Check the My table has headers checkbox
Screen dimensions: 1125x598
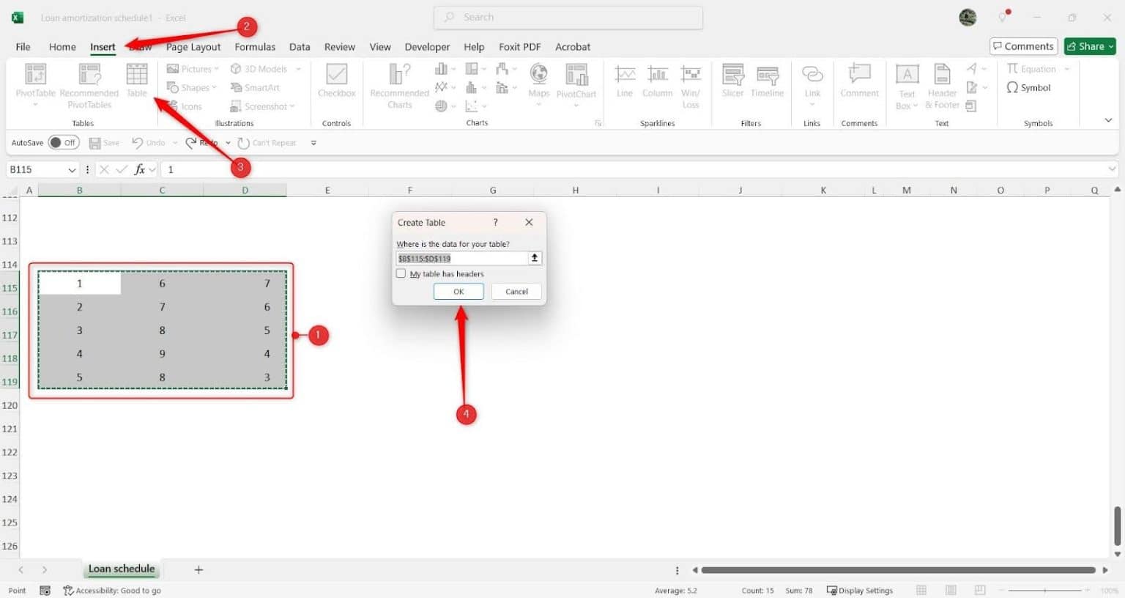(x=401, y=273)
